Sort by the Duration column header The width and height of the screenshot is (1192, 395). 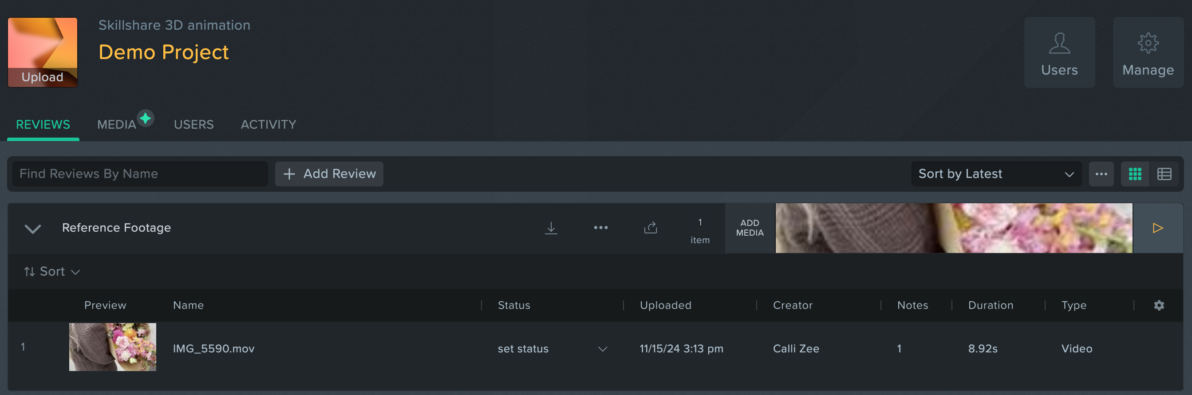(x=991, y=305)
